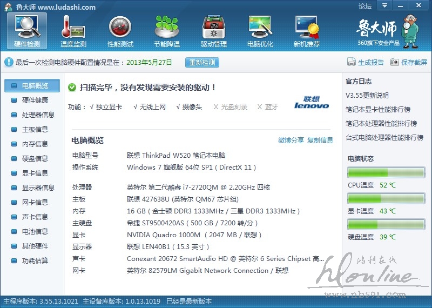Click 生成报告 generate report link

(371, 62)
